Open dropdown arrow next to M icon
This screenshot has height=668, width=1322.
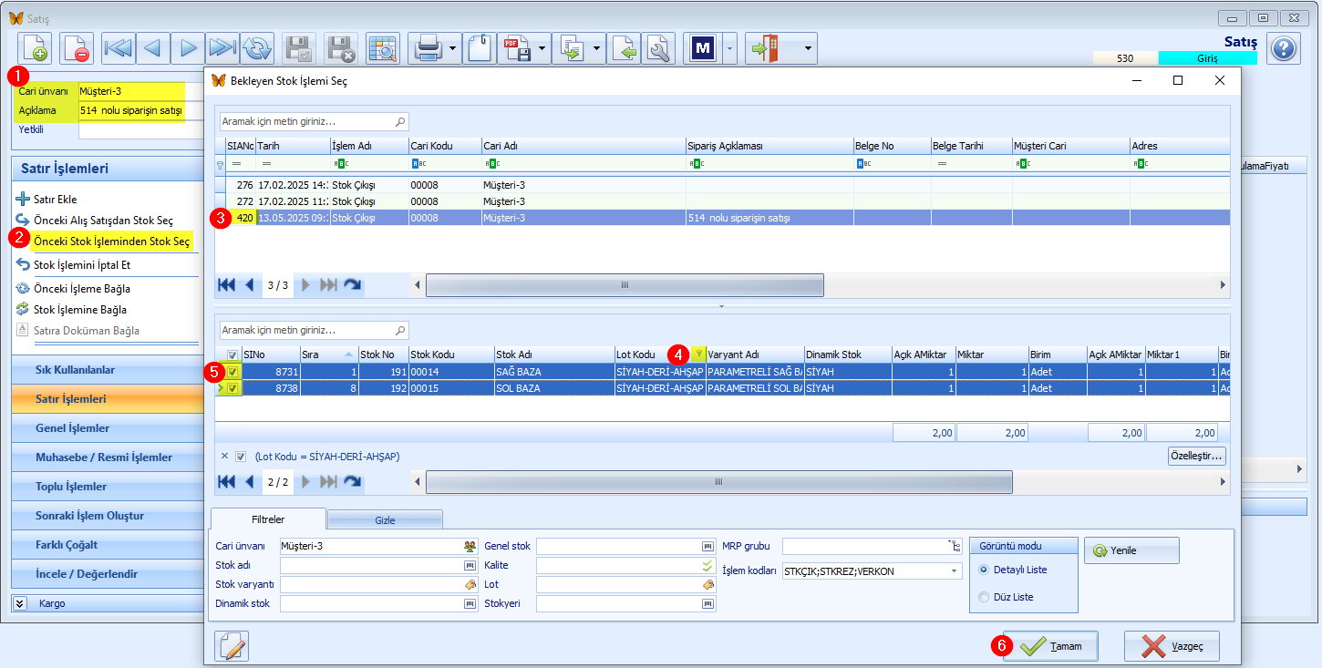point(730,47)
